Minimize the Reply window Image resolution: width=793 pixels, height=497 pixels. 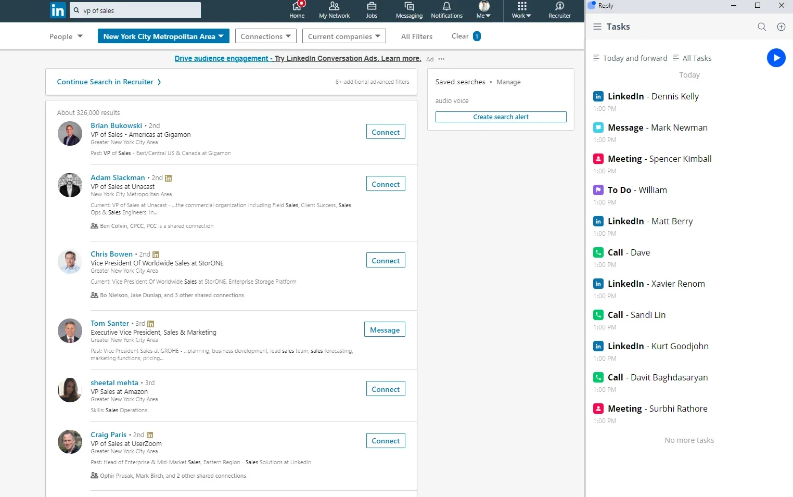734,5
